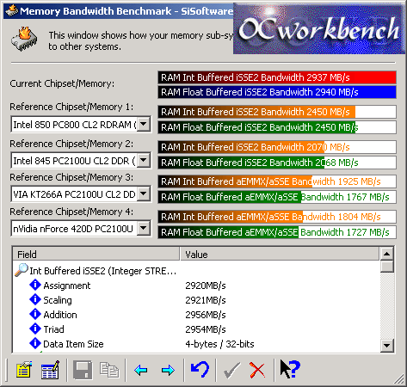
Task: Click the list scrollbar down arrow
Action: tap(386, 345)
